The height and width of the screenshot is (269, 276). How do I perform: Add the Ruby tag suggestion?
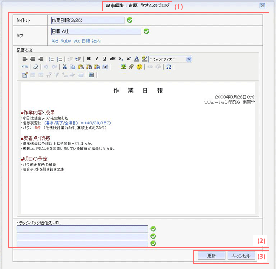point(66,41)
